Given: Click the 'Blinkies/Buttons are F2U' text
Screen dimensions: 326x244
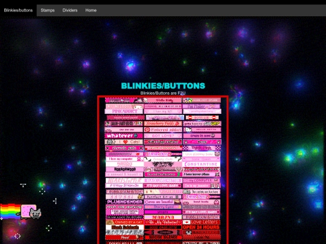Looking at the screenshot, I should pyautogui.click(x=163, y=93).
